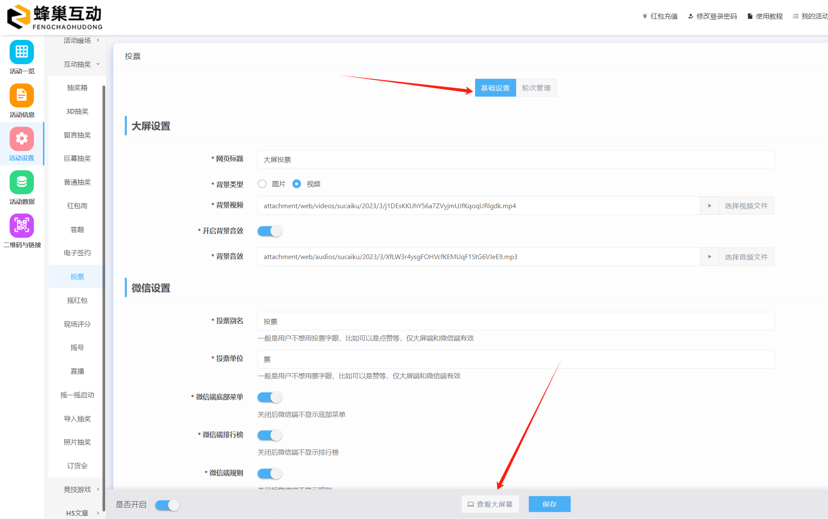Open 电子签约 in the side menu
The height and width of the screenshot is (519, 828).
(x=77, y=253)
